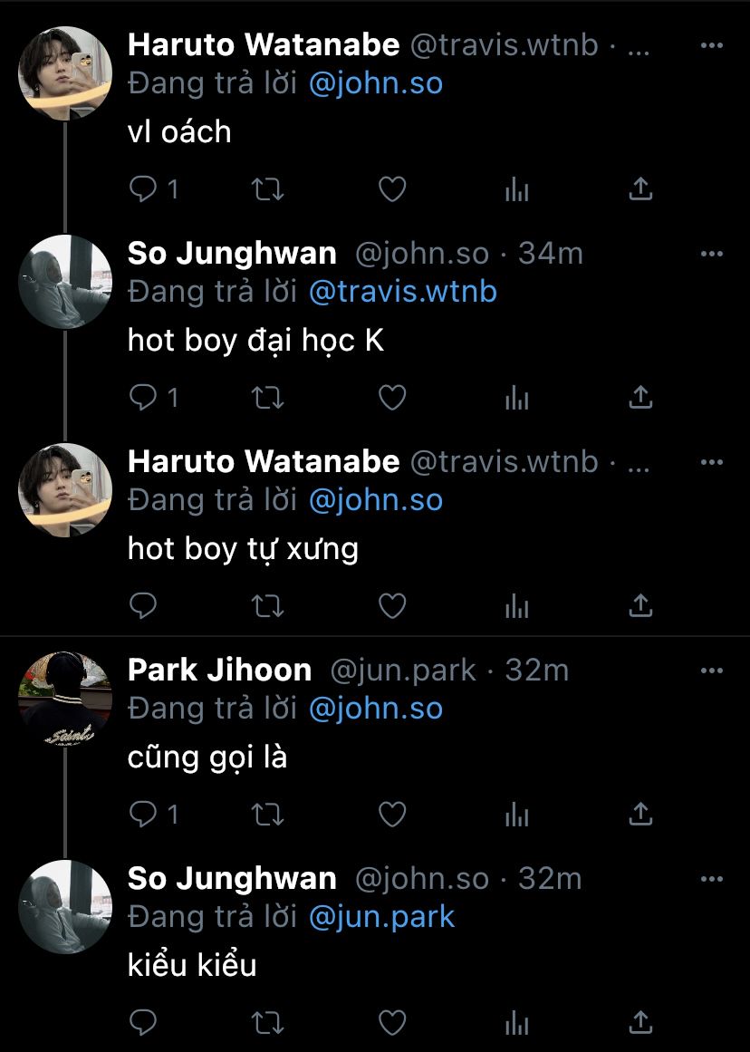
Task: Reply to the "vl oách" tweet
Action: click(143, 189)
